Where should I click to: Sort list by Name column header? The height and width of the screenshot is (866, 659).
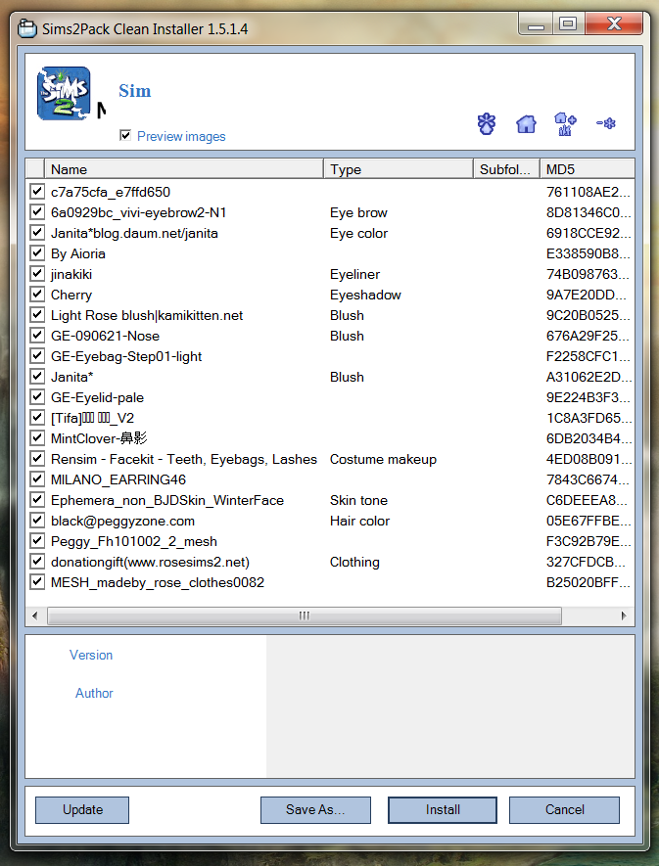point(184,169)
